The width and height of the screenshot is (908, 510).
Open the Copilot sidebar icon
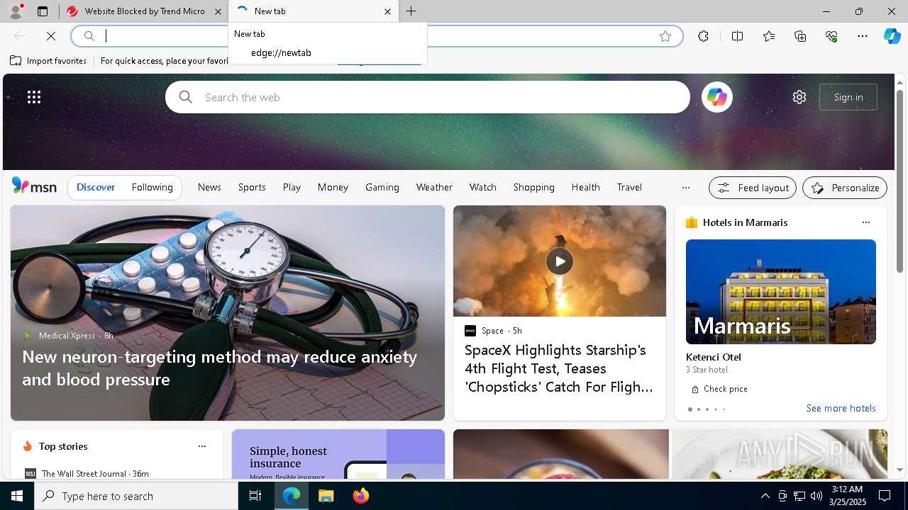tap(892, 36)
